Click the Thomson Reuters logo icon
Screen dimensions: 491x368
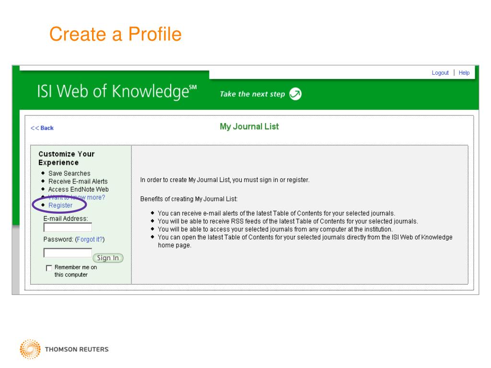30,349
